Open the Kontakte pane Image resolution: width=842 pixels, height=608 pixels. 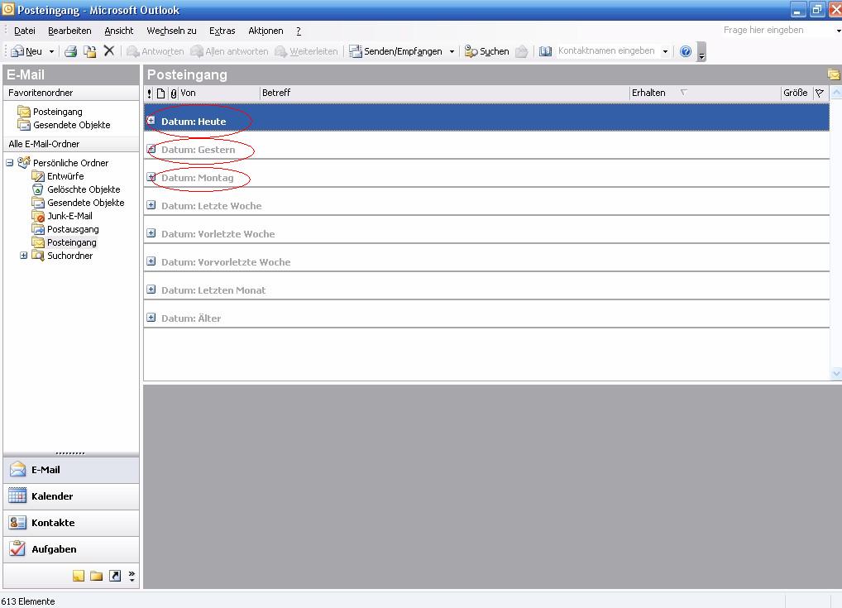click(71, 523)
